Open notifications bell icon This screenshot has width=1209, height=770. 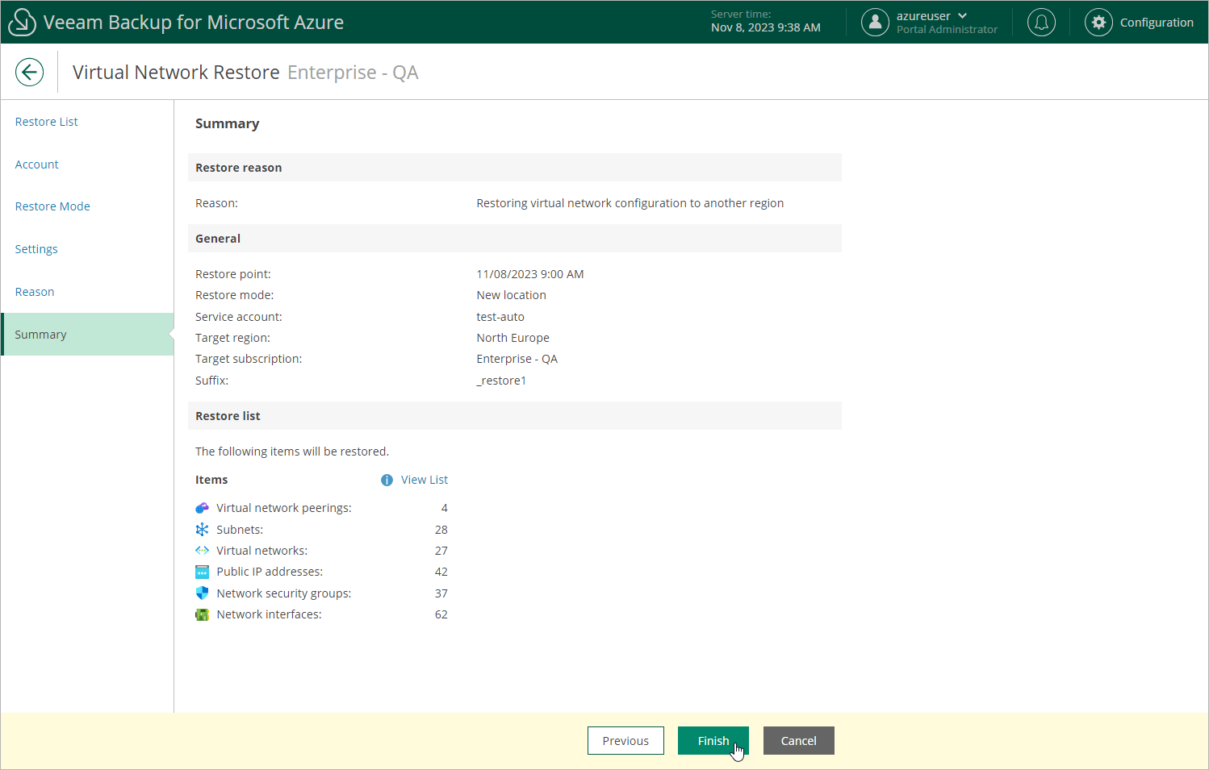1041,23
